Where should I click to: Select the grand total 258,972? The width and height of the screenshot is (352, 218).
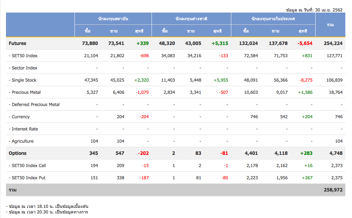pyautogui.click(x=333, y=190)
